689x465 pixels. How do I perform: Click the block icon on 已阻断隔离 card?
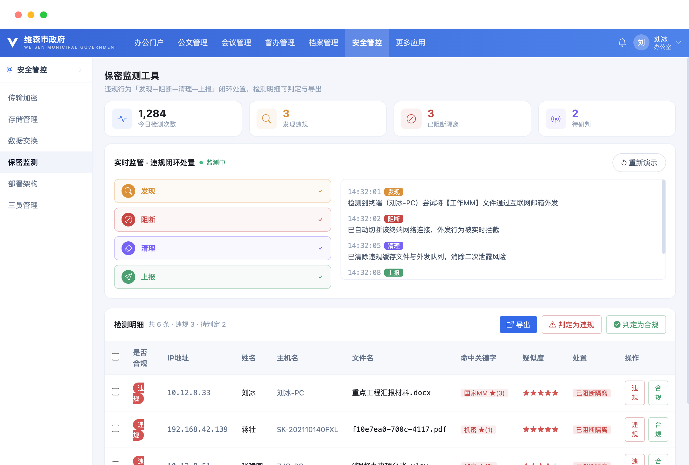tap(411, 119)
